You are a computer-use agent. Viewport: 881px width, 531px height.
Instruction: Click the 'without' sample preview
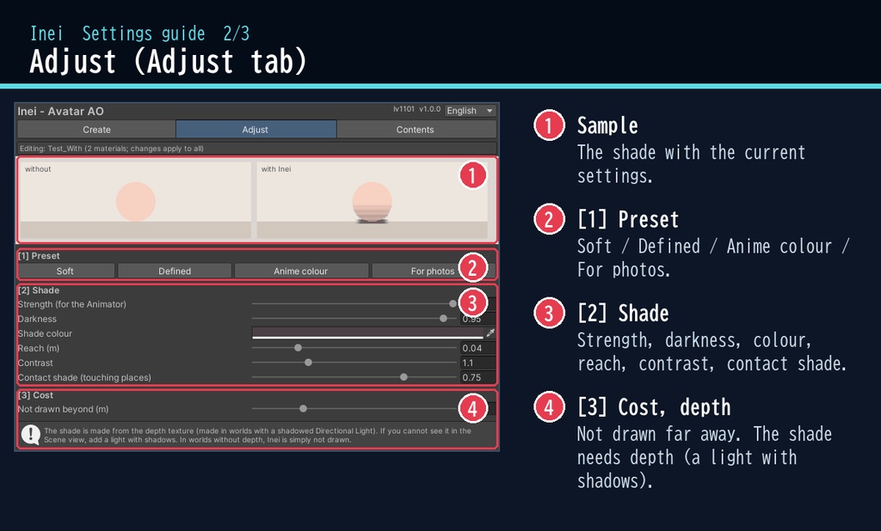coord(135,200)
